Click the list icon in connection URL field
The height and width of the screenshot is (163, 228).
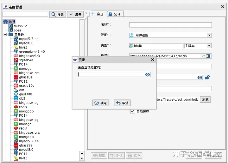pyautogui.click(x=208, y=56)
